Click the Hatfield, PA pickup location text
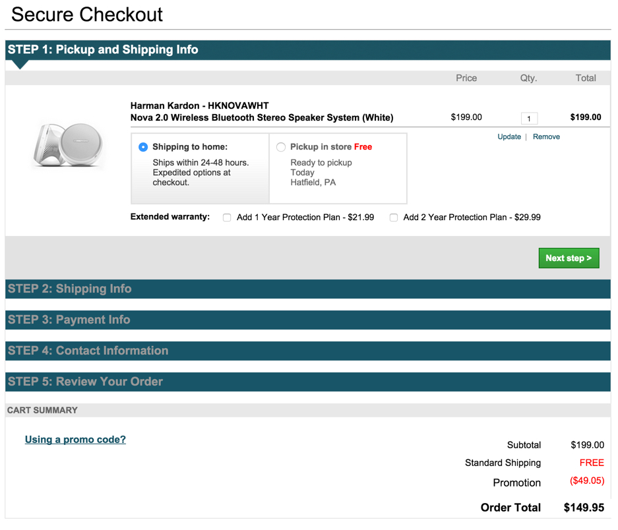The image size is (618, 530). pos(313,183)
